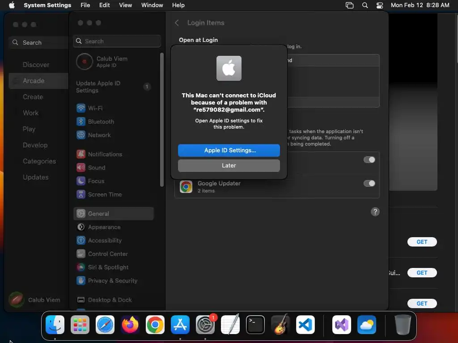Open the help question mark button
This screenshot has width=458, height=343.
tap(375, 212)
